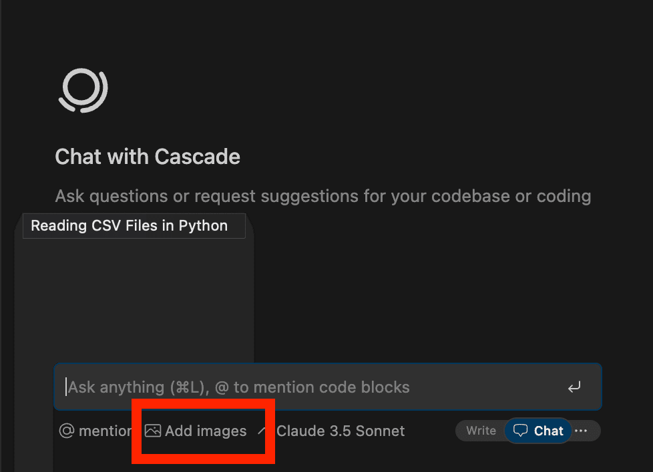The image size is (653, 472).
Task: Click the picture icon for Add images
Action: 153,431
